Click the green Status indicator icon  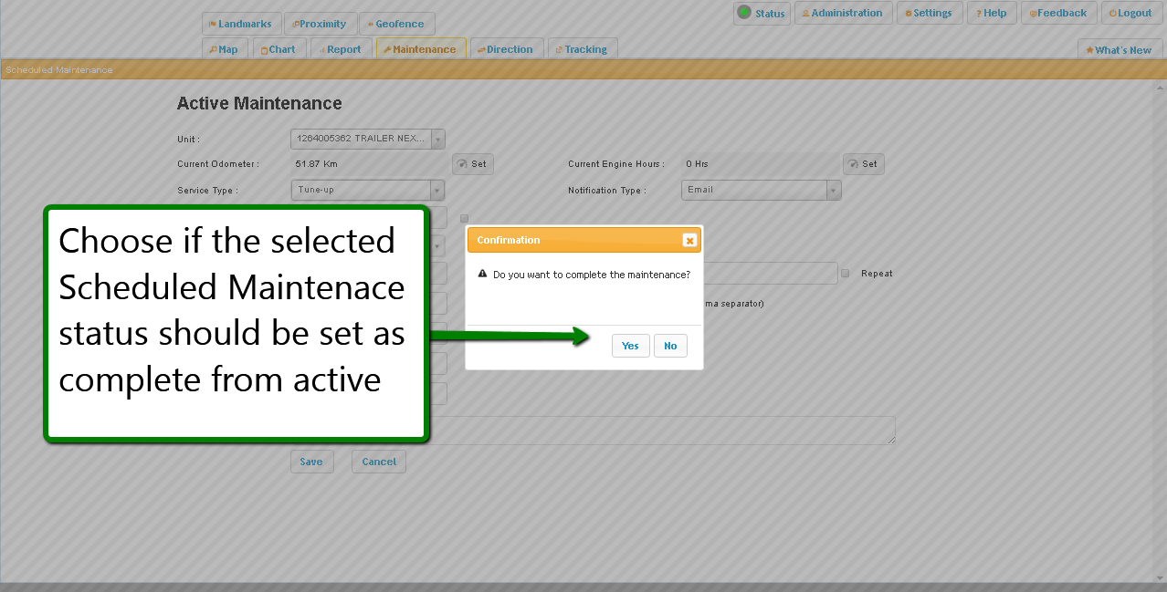[x=744, y=13]
